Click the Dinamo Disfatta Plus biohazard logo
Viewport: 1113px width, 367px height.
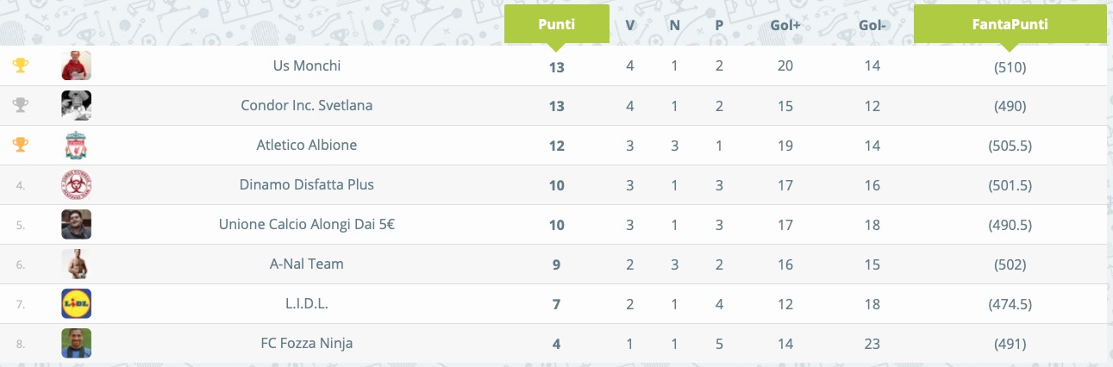[77, 184]
